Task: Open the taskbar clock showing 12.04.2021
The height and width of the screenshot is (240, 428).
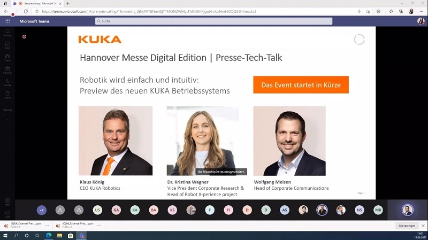Action: point(420,235)
